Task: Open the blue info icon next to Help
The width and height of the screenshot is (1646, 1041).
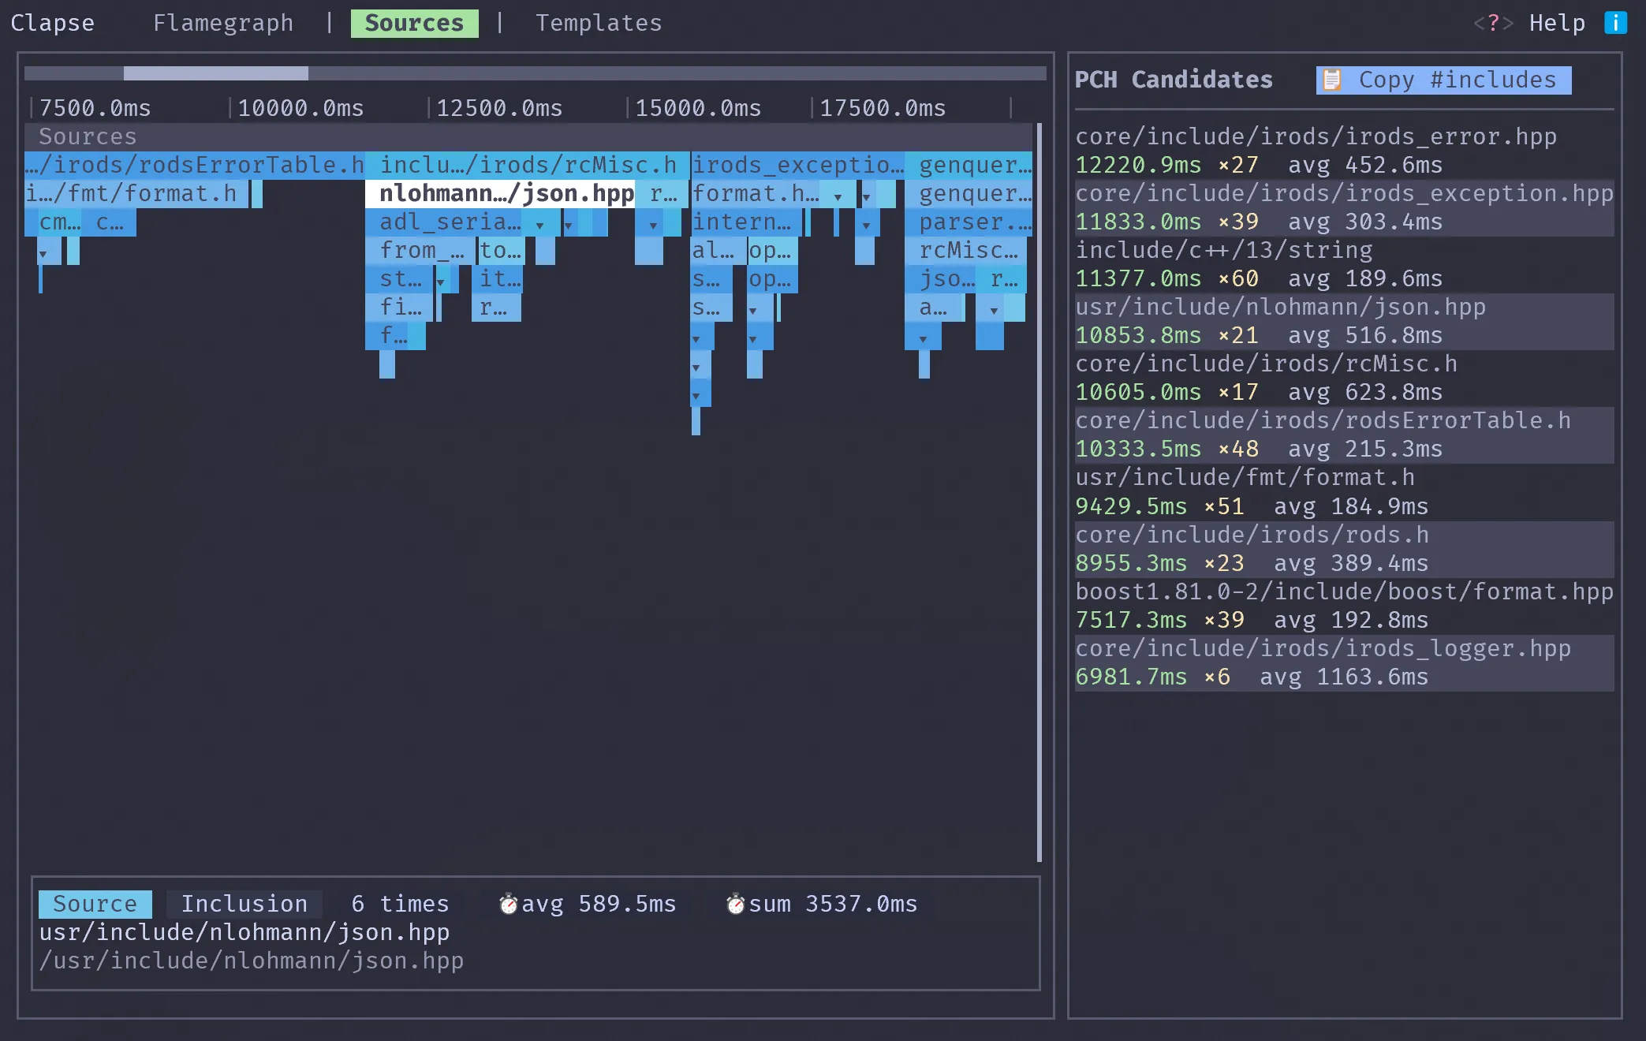Action: 1615,23
